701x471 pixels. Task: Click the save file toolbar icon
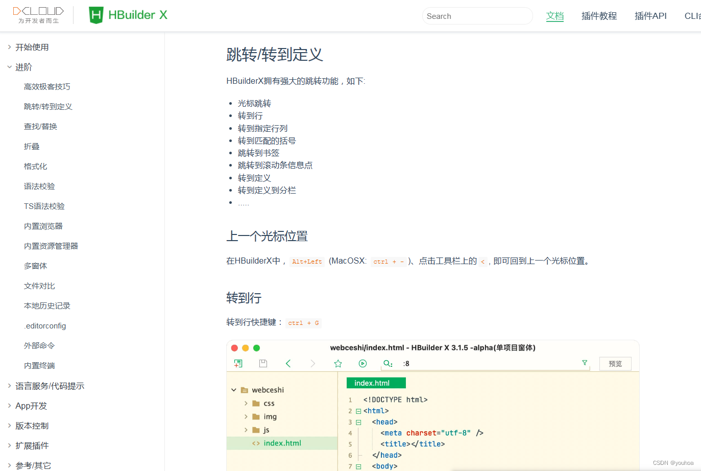pos(263,363)
